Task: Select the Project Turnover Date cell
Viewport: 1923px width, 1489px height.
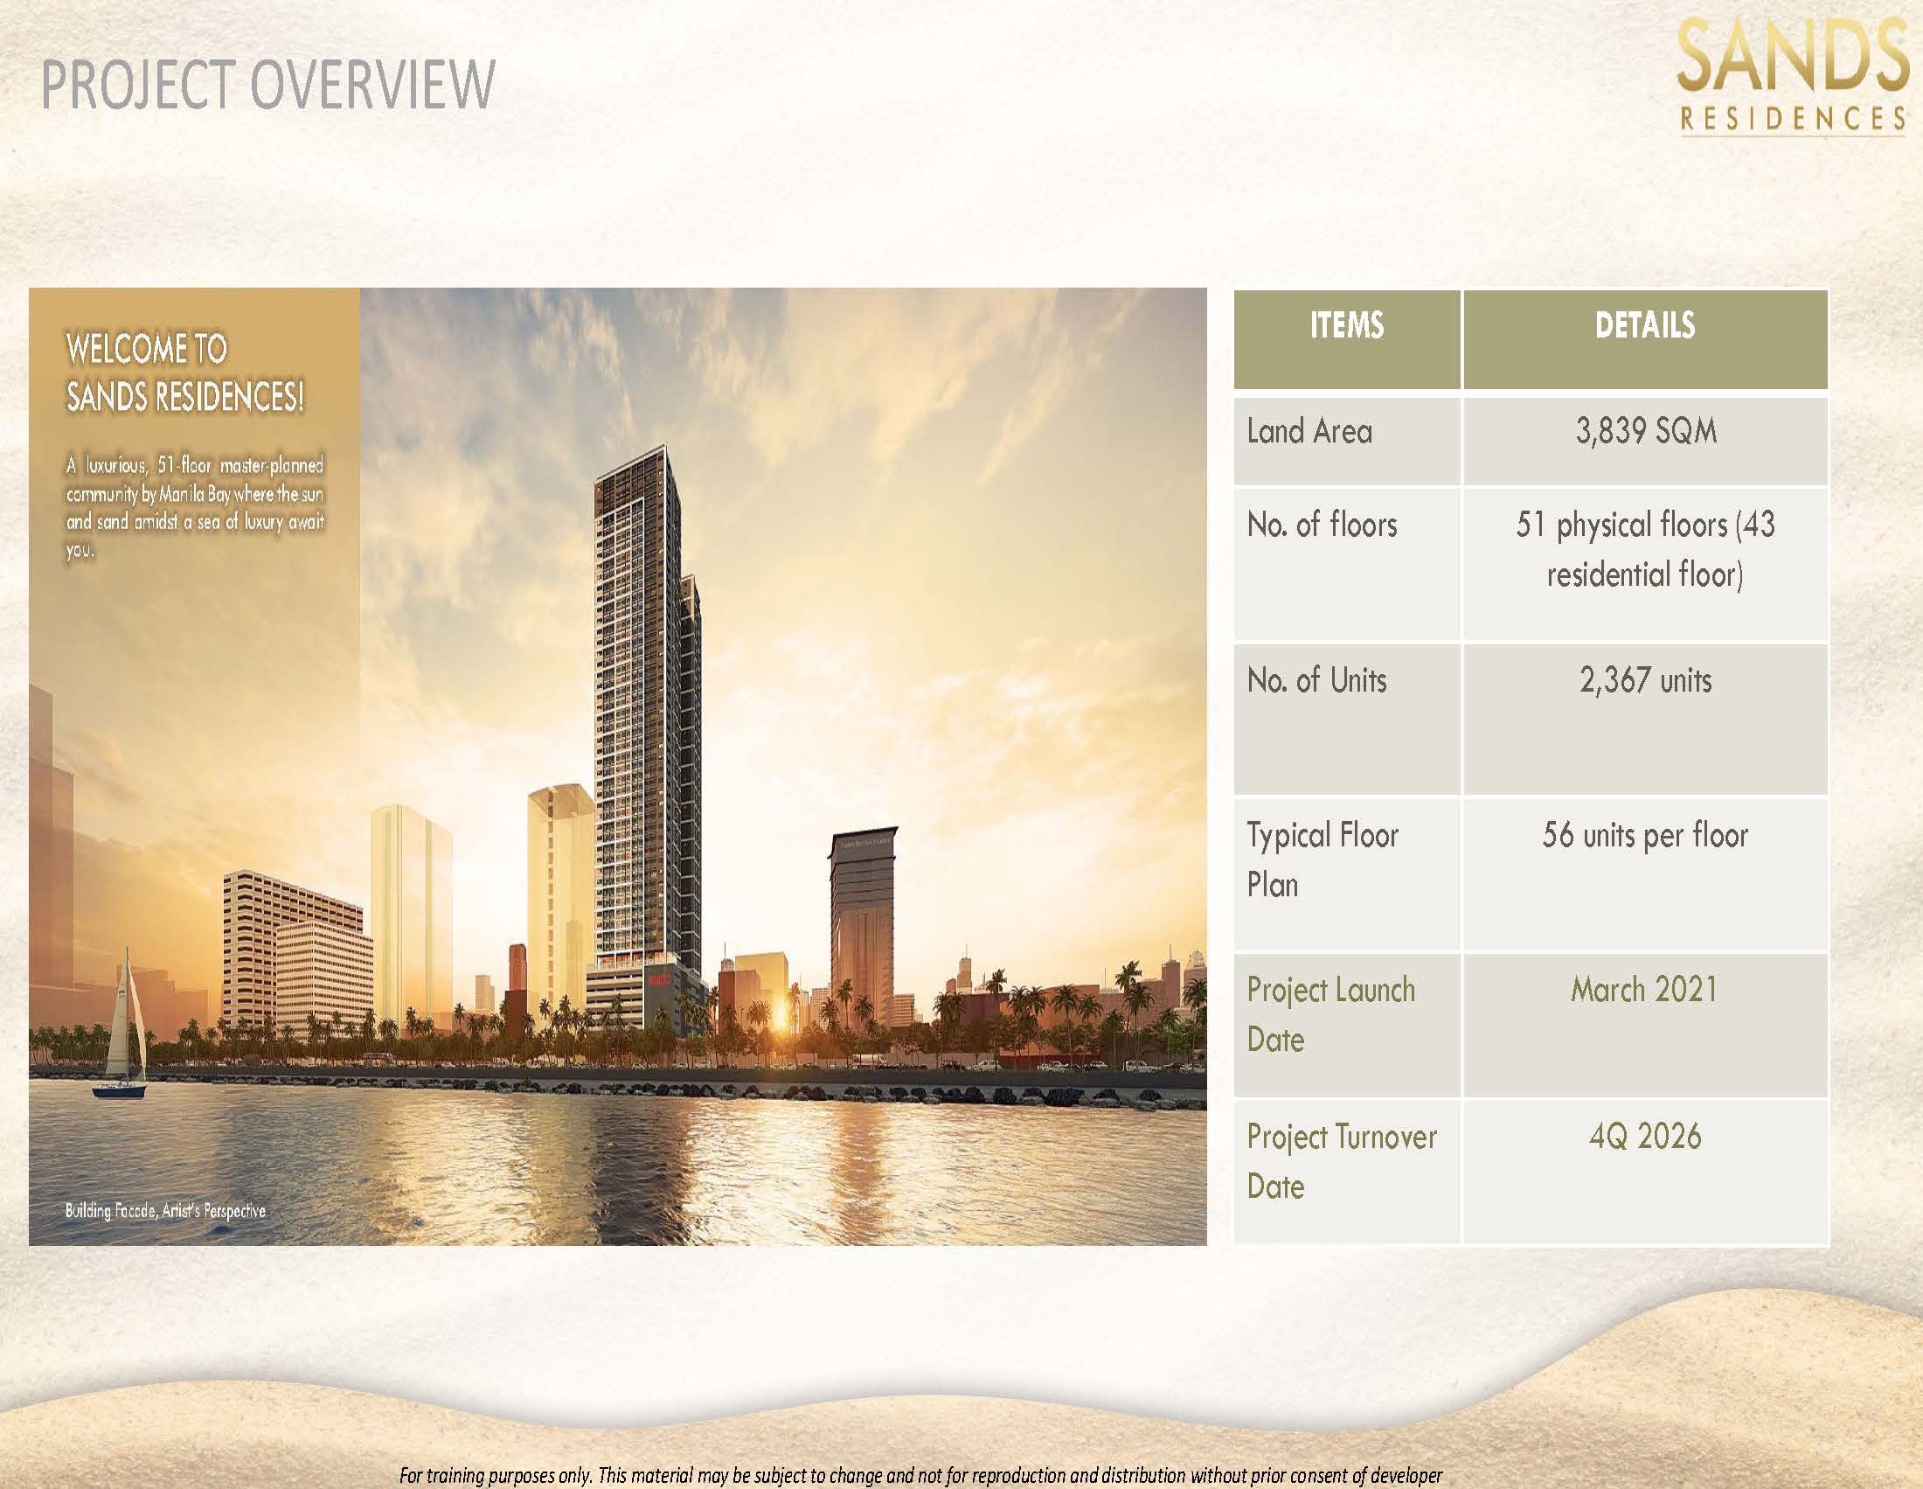Action: coord(1347,1171)
